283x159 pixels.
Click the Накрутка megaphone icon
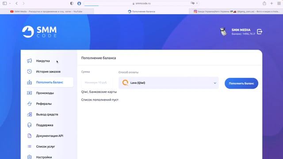(30, 61)
